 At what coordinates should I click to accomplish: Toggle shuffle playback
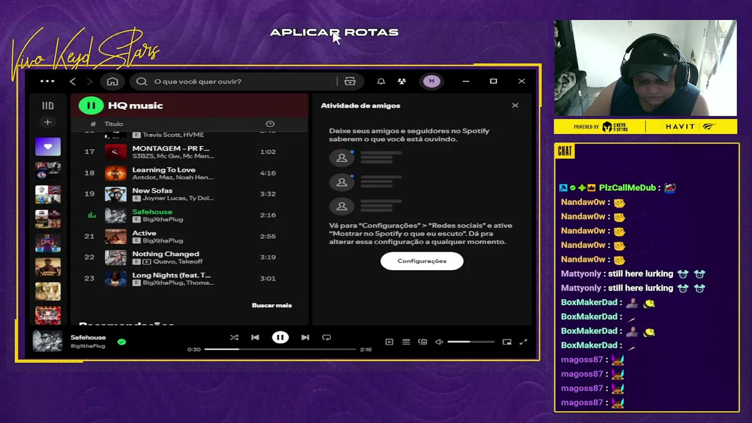point(234,338)
